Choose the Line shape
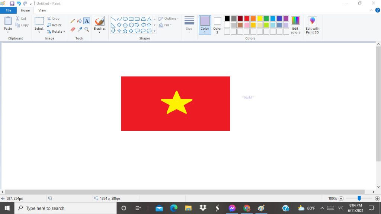The height and width of the screenshot is (214, 381). 113,19
